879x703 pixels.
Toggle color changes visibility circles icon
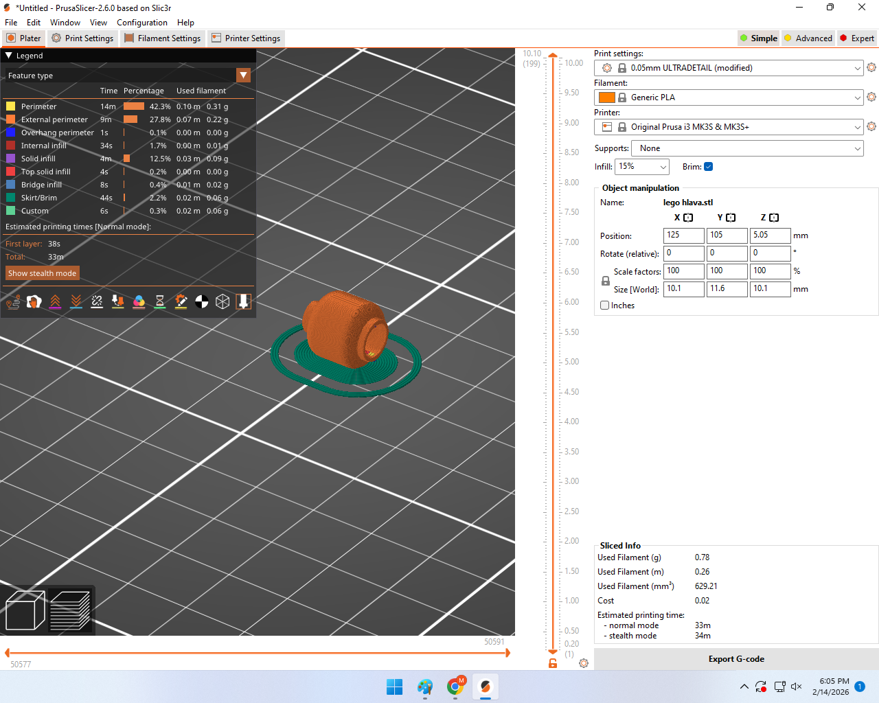click(139, 301)
